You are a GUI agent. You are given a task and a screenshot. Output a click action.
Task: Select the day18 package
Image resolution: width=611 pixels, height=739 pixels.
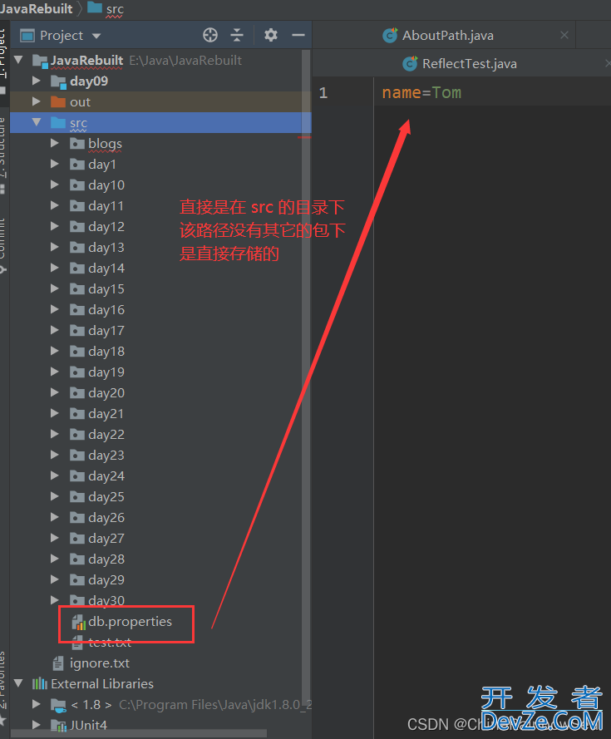click(106, 351)
